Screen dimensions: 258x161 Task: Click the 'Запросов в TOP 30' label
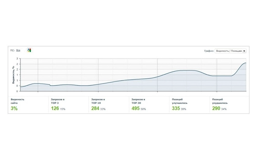[138, 101]
